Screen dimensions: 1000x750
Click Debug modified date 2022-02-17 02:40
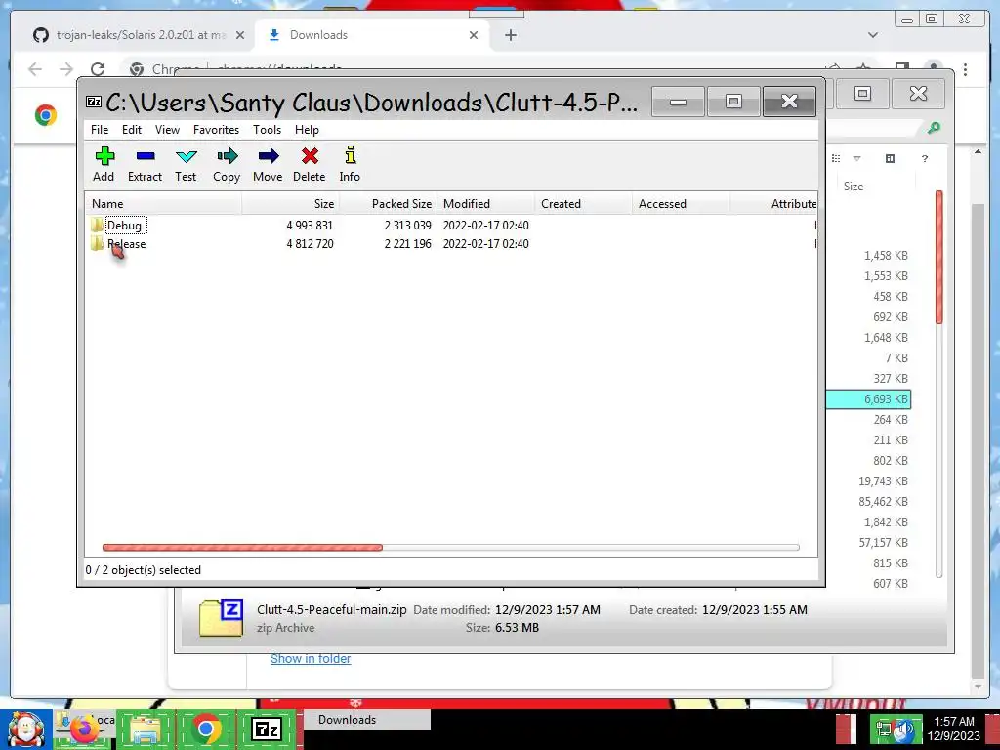click(x=486, y=226)
